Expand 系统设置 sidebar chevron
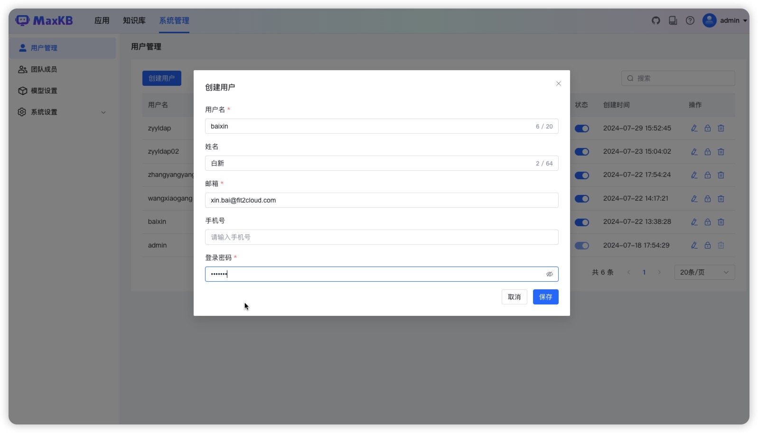 [103, 112]
